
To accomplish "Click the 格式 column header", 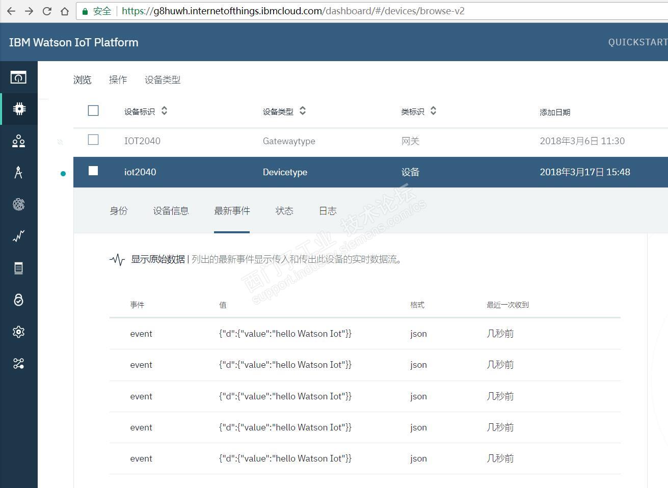I will [417, 305].
